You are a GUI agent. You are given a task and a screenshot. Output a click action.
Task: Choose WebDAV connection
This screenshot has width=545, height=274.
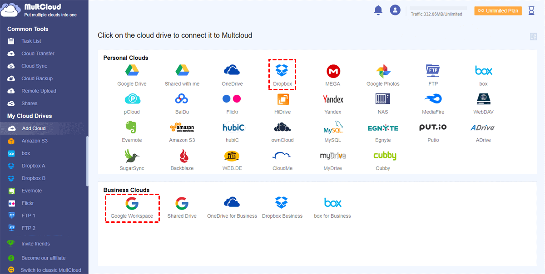(483, 103)
